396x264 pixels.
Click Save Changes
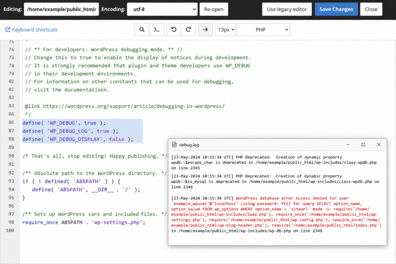click(336, 9)
